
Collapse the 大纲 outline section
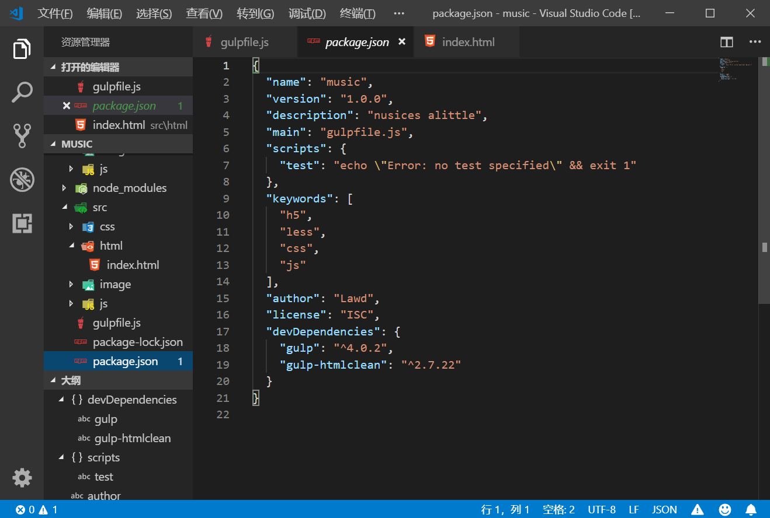(x=54, y=380)
